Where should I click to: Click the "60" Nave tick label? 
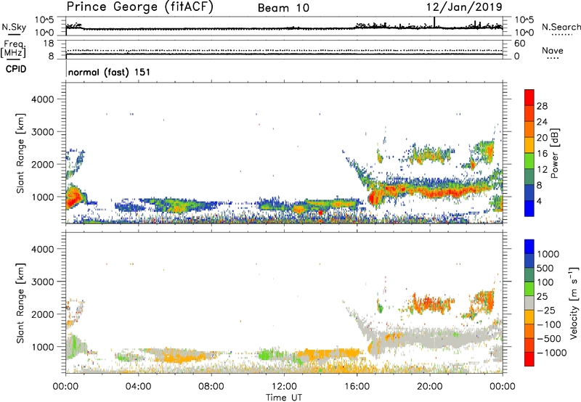coord(519,44)
